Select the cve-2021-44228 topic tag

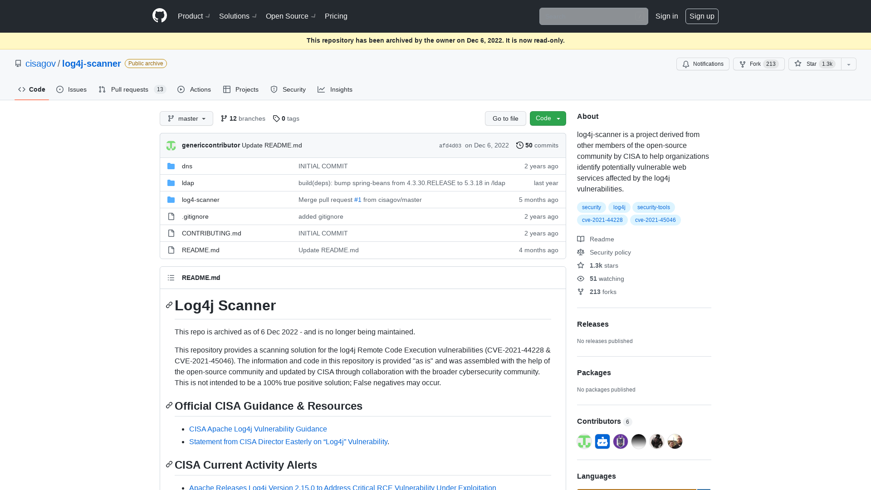click(602, 220)
